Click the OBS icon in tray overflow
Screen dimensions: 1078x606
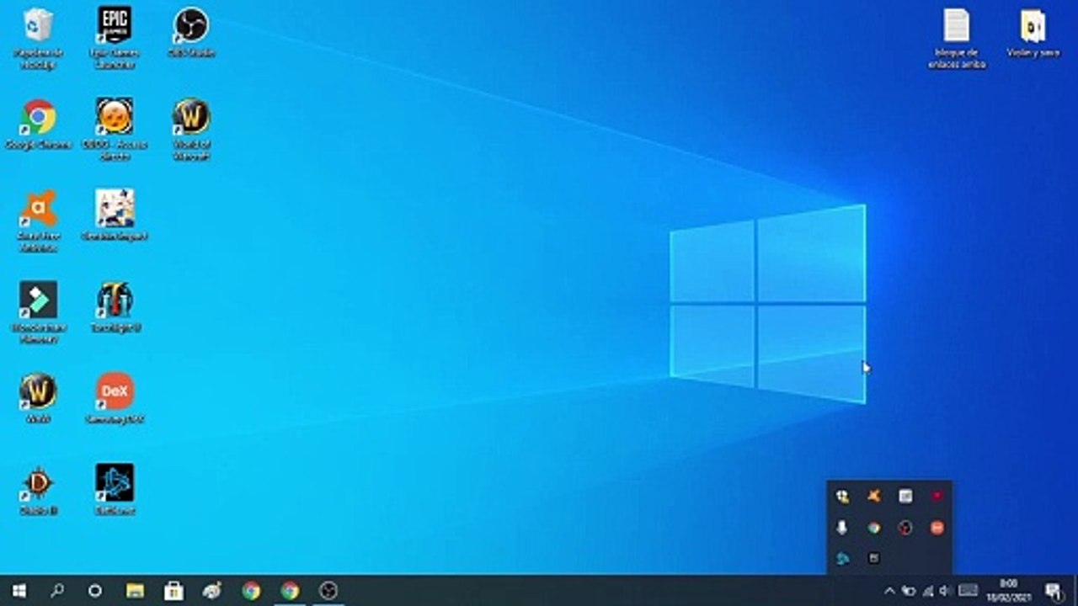(x=905, y=528)
